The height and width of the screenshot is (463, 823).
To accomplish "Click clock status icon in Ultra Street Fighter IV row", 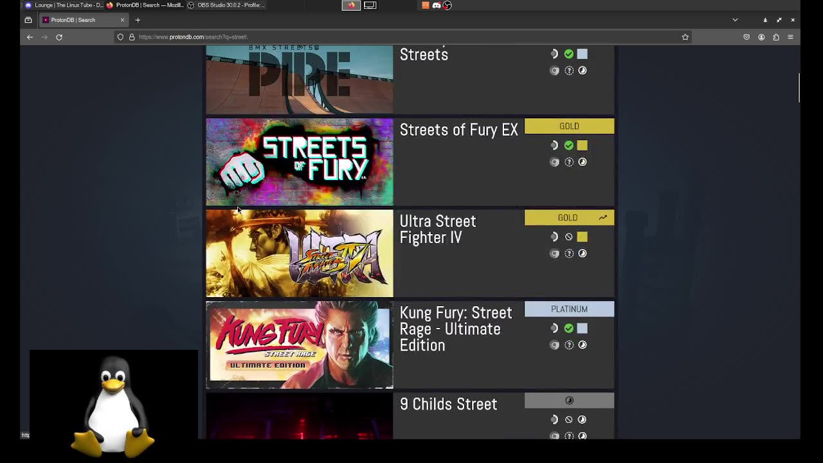I will point(582,253).
